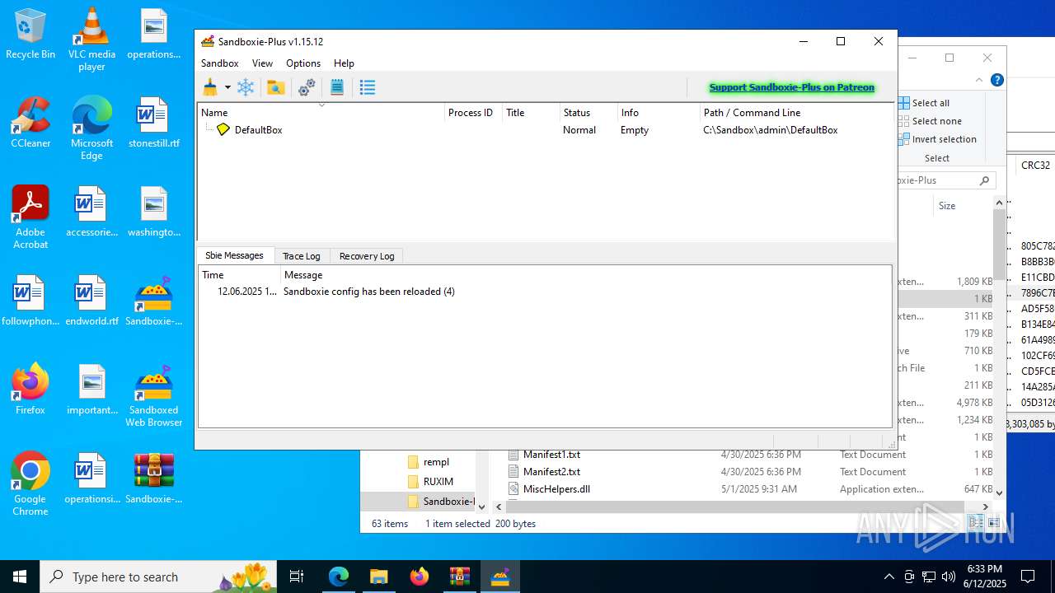
Task: Click the C:\Sandbox\admin\DefaultBox path cell
Action: coord(770,130)
